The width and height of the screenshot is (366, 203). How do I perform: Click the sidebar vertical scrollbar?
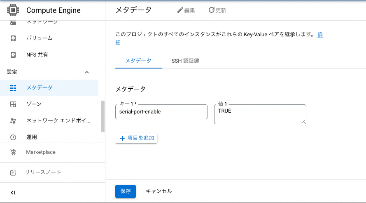[x=103, y=116]
